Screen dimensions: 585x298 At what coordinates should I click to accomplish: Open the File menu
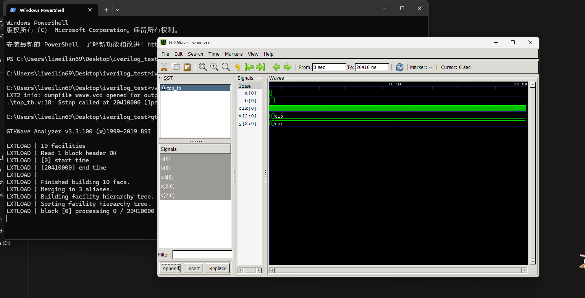(165, 54)
